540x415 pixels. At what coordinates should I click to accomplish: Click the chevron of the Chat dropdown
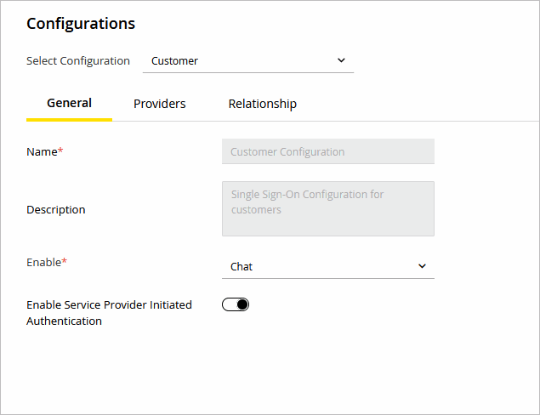pos(422,266)
